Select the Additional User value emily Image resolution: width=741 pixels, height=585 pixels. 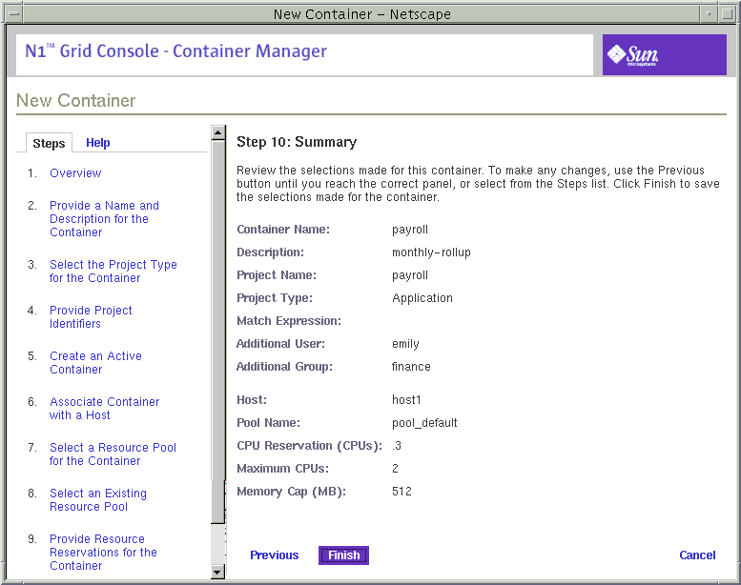click(x=405, y=344)
